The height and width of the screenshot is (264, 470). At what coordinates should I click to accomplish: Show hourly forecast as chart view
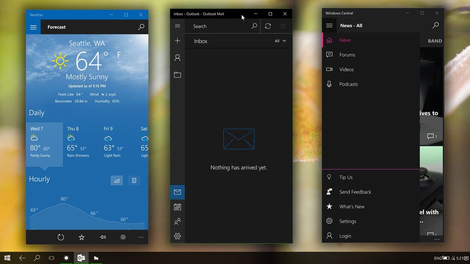click(117, 180)
